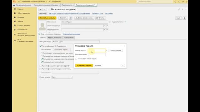Open password dialog vertical dots menu
The image size is (200, 112).
pos(121,46)
